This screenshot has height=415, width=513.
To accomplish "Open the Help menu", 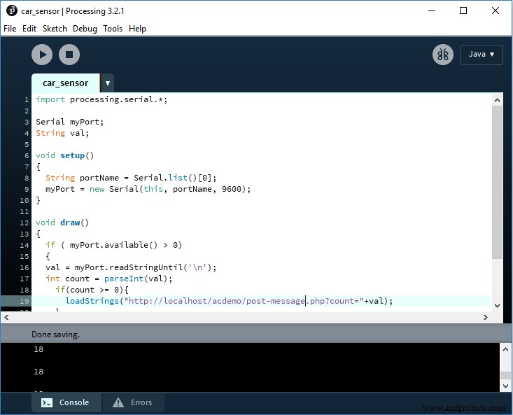I will tap(138, 29).
